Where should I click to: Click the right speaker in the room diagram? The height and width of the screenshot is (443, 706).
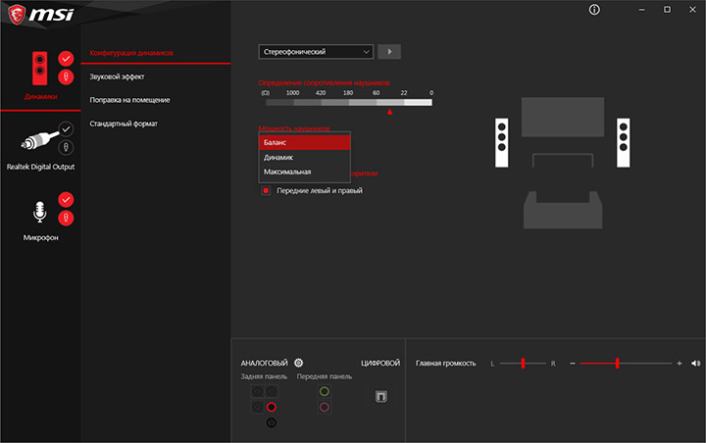(x=624, y=143)
